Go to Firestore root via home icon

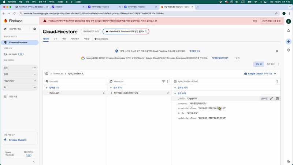(47, 74)
